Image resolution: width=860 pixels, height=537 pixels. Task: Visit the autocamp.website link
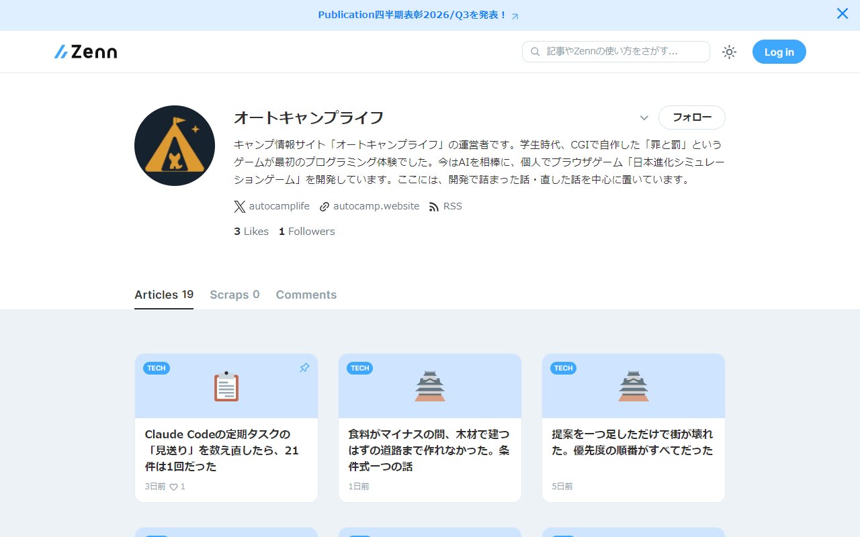point(370,206)
